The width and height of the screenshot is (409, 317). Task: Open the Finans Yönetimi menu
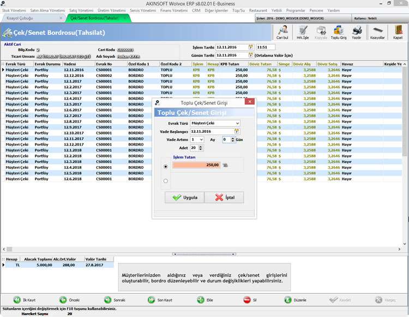point(174,10)
